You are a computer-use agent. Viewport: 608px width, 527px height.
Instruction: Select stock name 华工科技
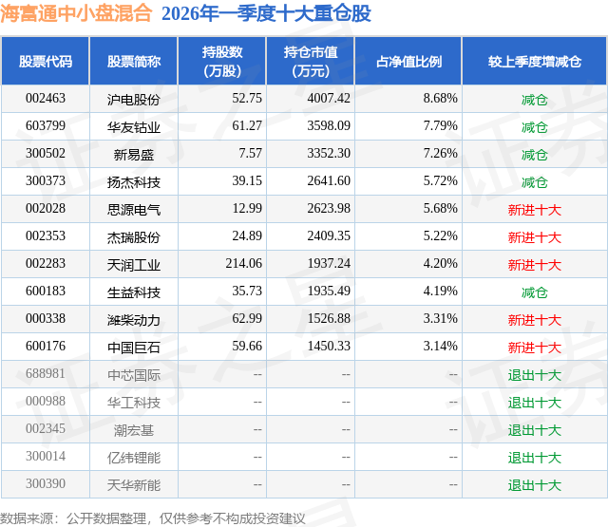coord(134,403)
